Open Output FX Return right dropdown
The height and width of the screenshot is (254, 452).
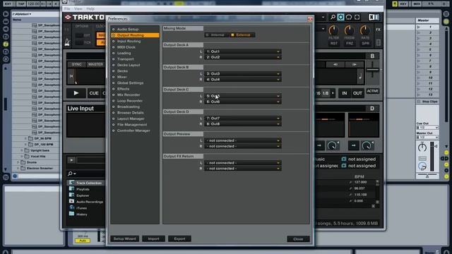point(243,169)
